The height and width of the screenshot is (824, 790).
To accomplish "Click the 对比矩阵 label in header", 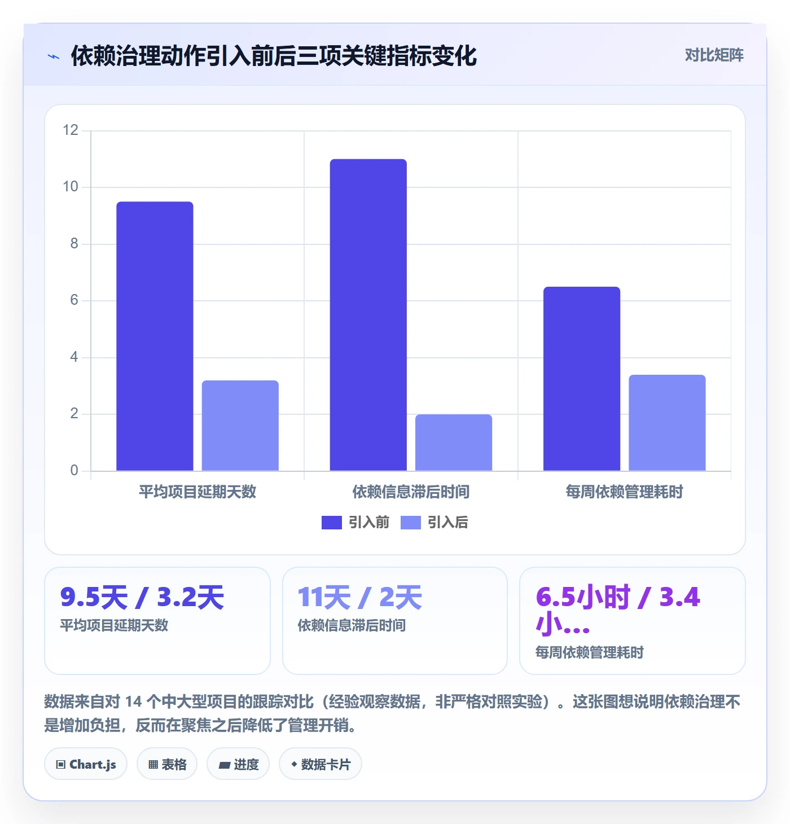I will click(714, 55).
